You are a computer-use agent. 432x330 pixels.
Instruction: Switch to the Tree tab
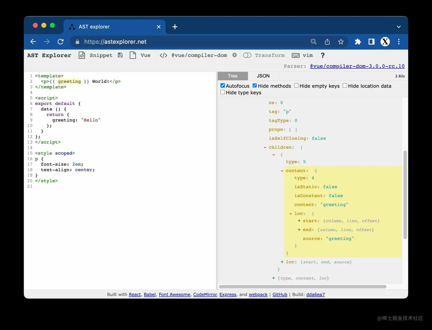tap(233, 76)
